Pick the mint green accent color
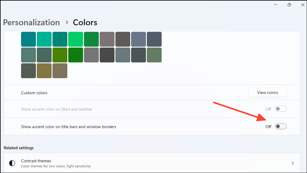The image size is (307, 173). 44,39
